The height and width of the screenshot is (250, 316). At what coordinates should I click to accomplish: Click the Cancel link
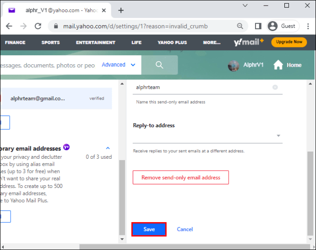pos(185,229)
